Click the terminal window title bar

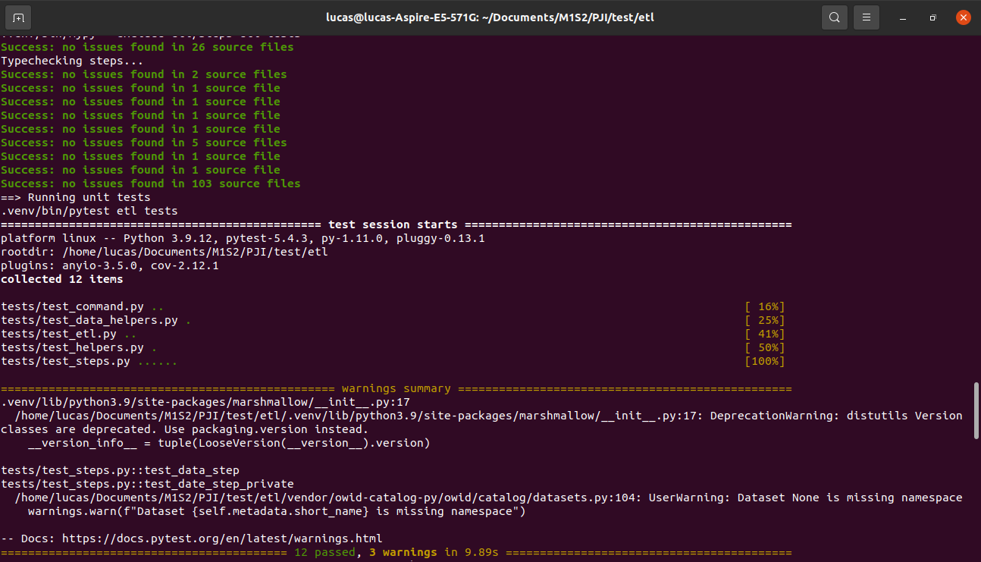(490, 17)
